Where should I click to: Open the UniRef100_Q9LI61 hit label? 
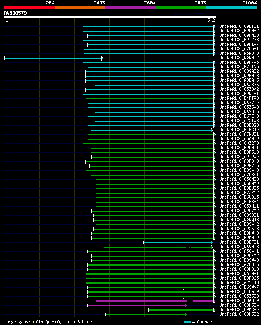(239, 26)
